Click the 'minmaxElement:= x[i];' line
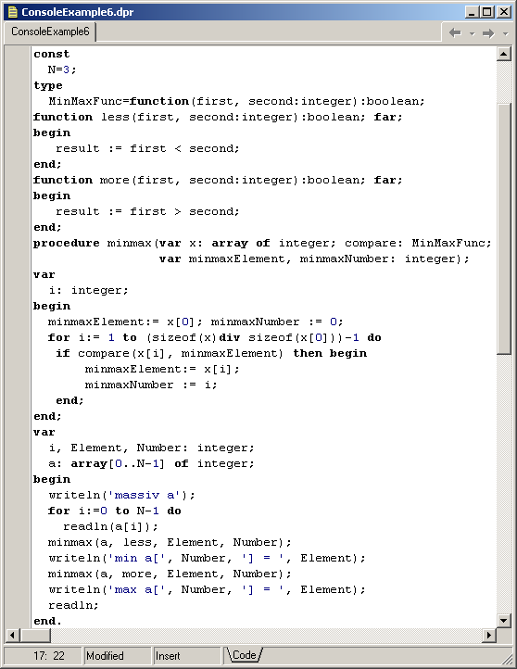 [162, 369]
